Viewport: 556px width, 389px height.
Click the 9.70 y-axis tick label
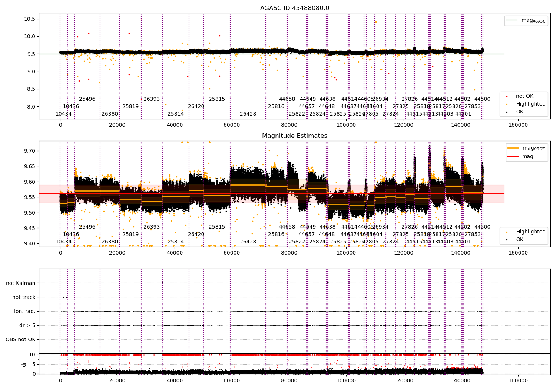tap(30, 151)
